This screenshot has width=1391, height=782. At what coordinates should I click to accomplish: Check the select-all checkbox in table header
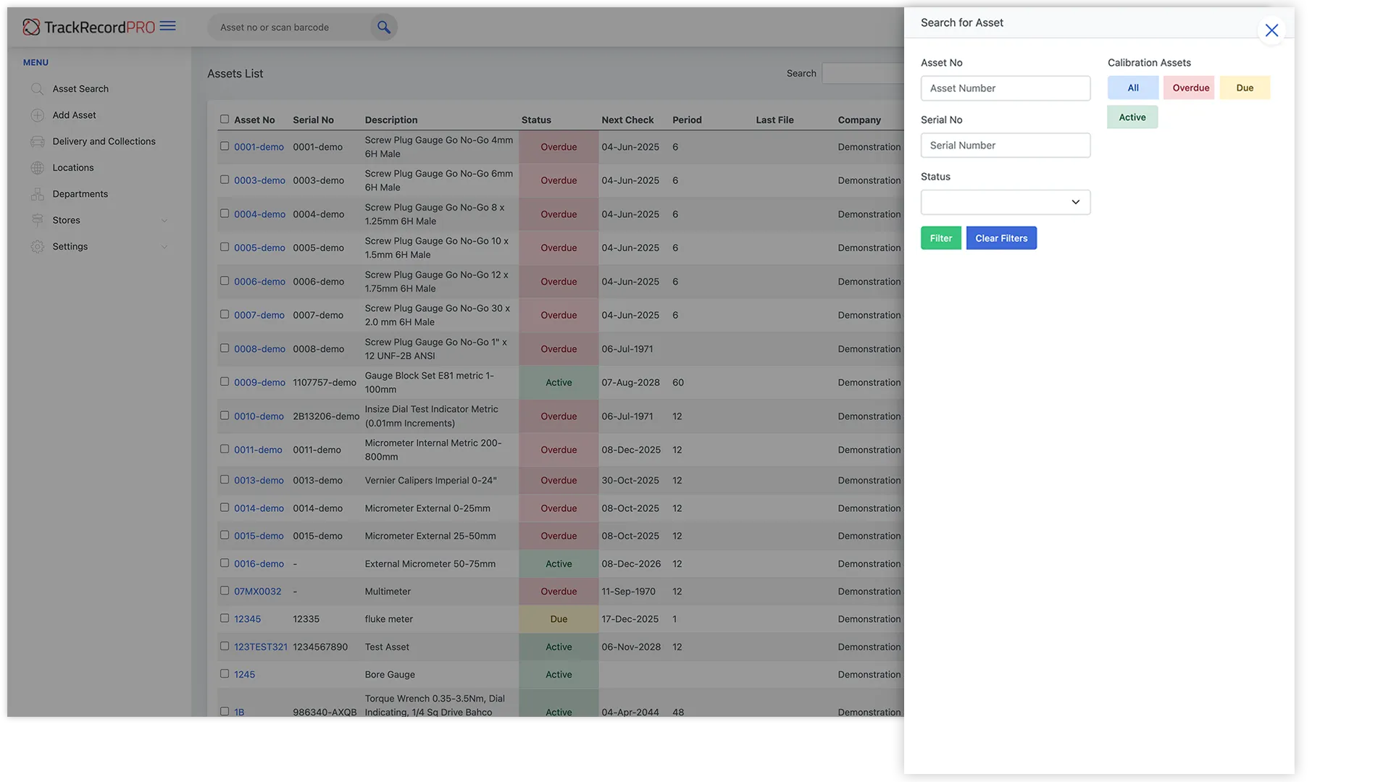click(225, 119)
